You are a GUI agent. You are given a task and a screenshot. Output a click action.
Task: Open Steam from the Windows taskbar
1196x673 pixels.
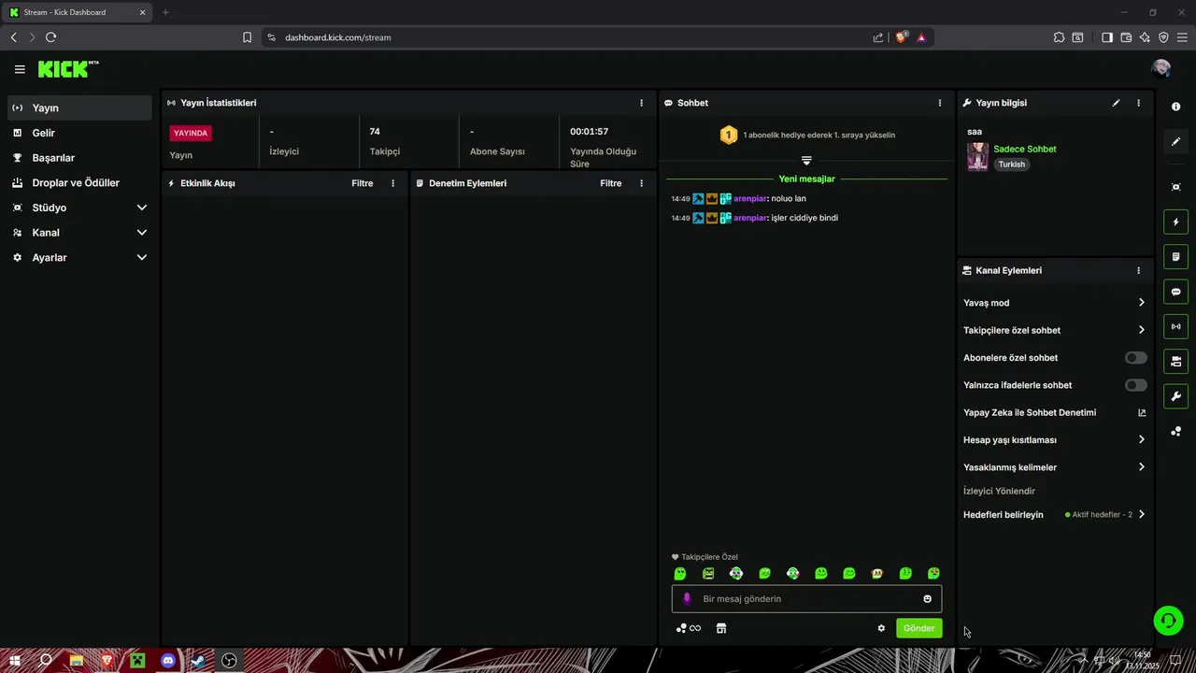[198, 661]
